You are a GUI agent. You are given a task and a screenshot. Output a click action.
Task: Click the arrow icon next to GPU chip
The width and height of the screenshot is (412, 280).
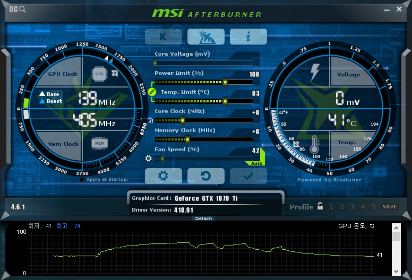115,73
